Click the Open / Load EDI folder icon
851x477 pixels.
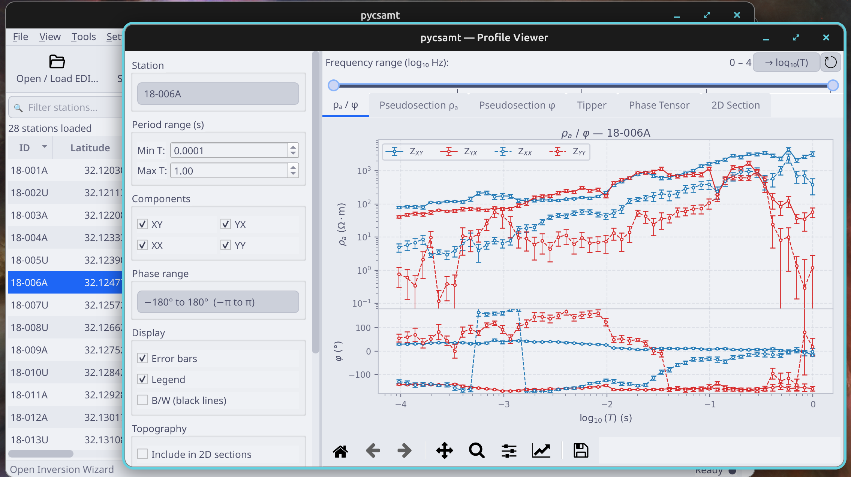57,61
